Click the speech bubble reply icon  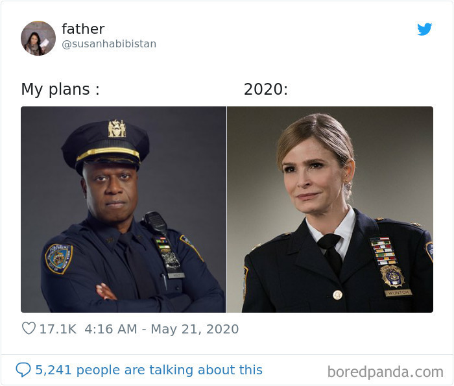coord(23,370)
